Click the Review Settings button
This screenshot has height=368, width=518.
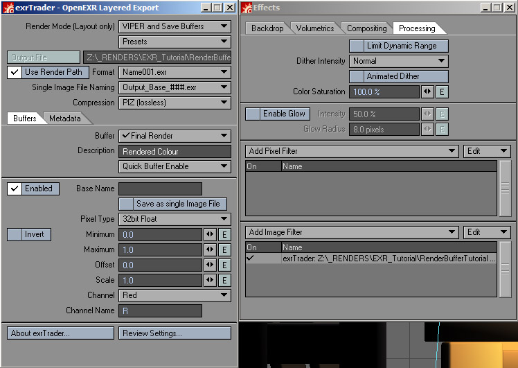point(175,333)
